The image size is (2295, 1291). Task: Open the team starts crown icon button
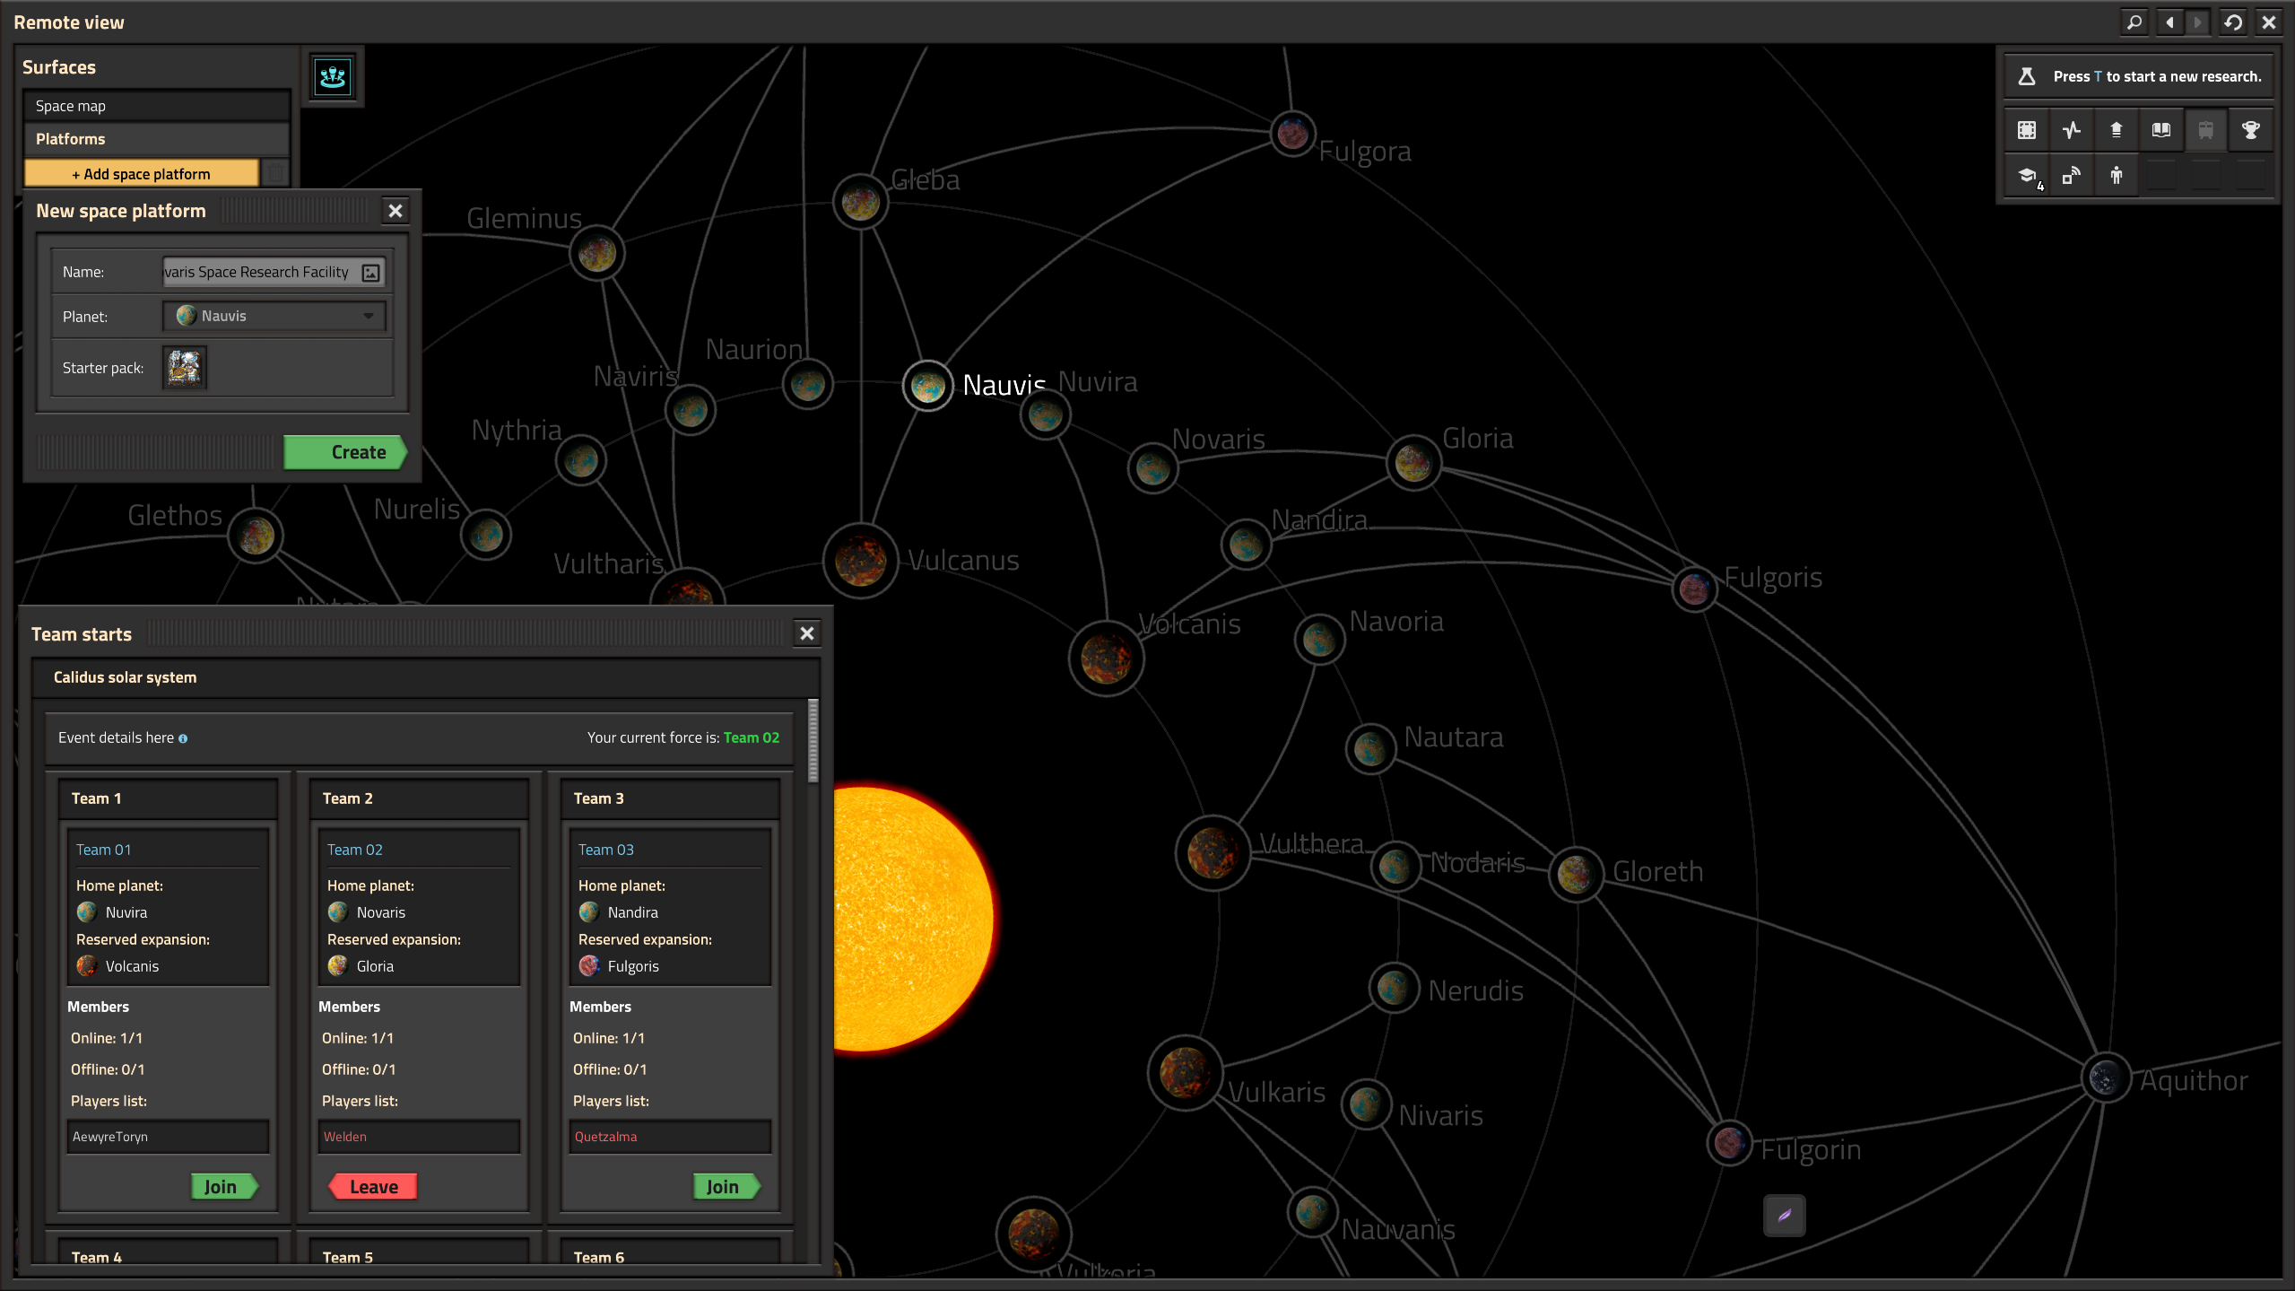coord(333,76)
